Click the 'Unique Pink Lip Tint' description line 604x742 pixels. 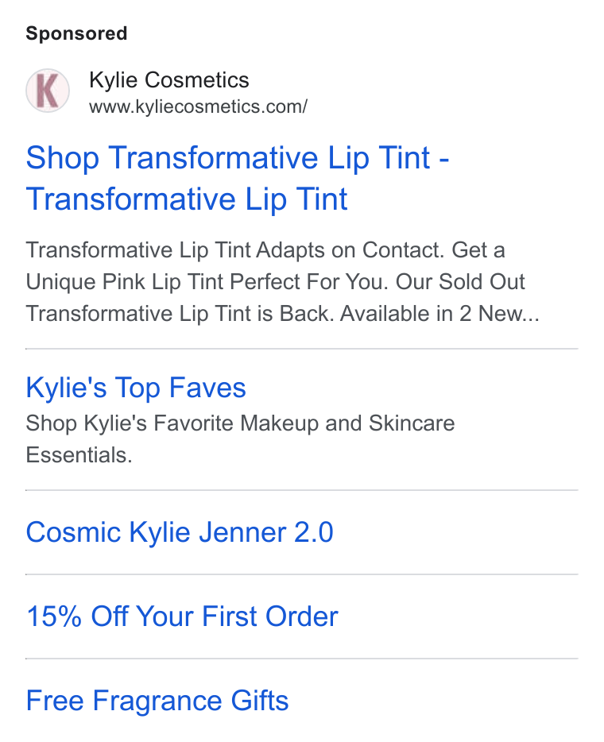point(275,281)
